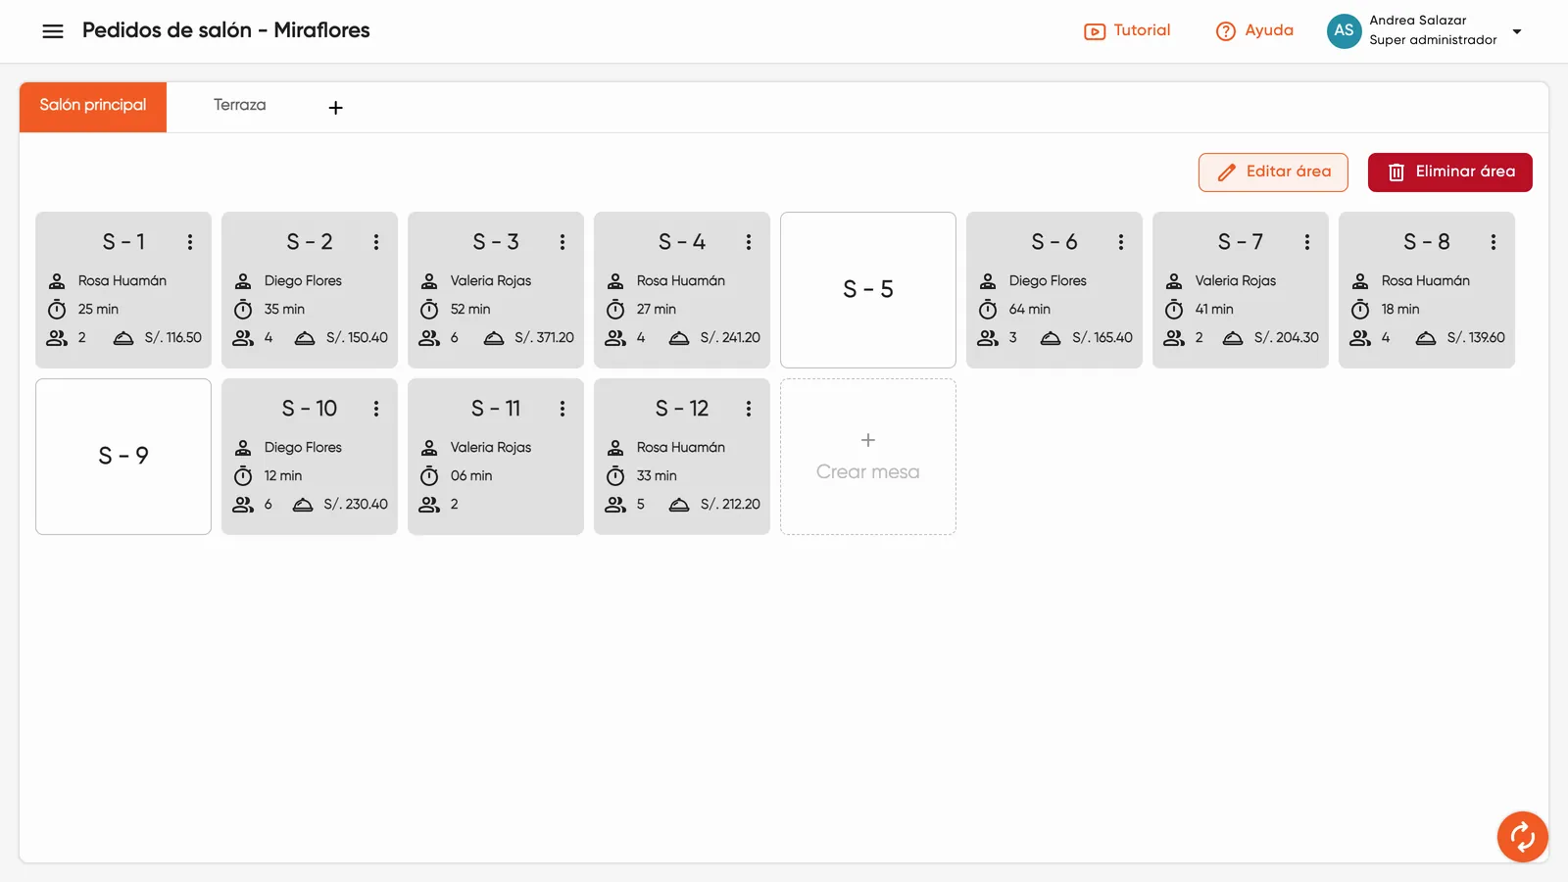This screenshot has width=1568, height=882.
Task: Open the three-dot menu on table S - 1
Action: click(x=190, y=242)
